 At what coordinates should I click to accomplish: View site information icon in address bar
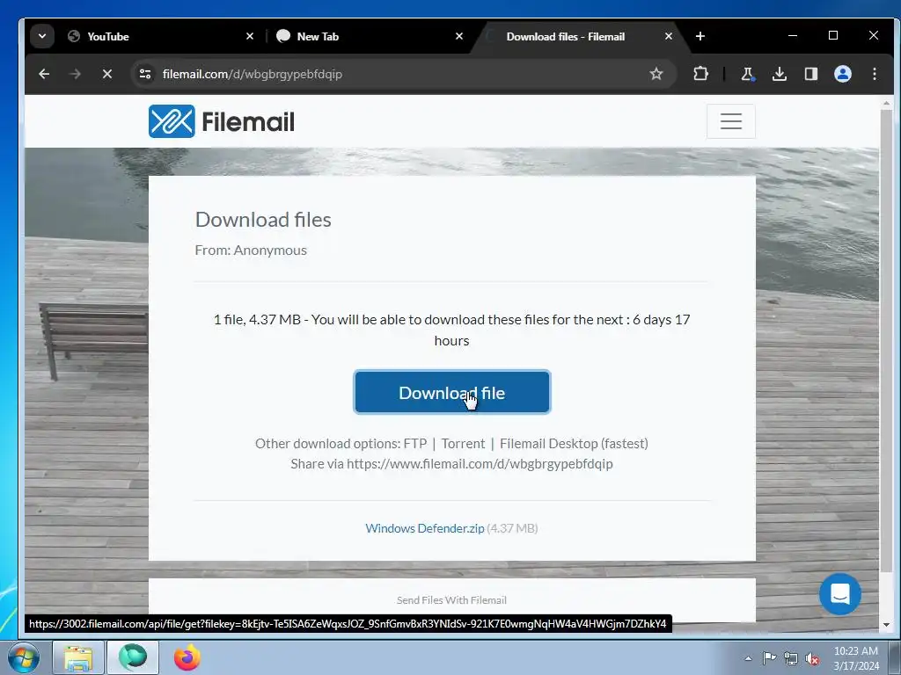click(x=145, y=74)
